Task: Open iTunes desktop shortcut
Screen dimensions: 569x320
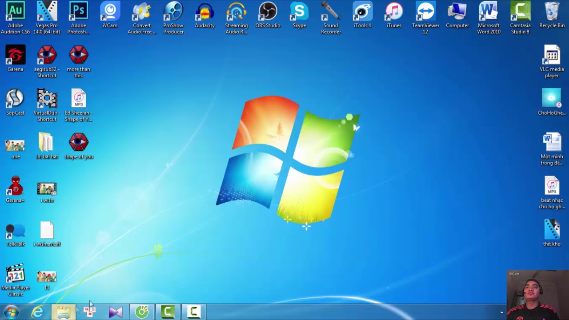Action: coord(394,16)
